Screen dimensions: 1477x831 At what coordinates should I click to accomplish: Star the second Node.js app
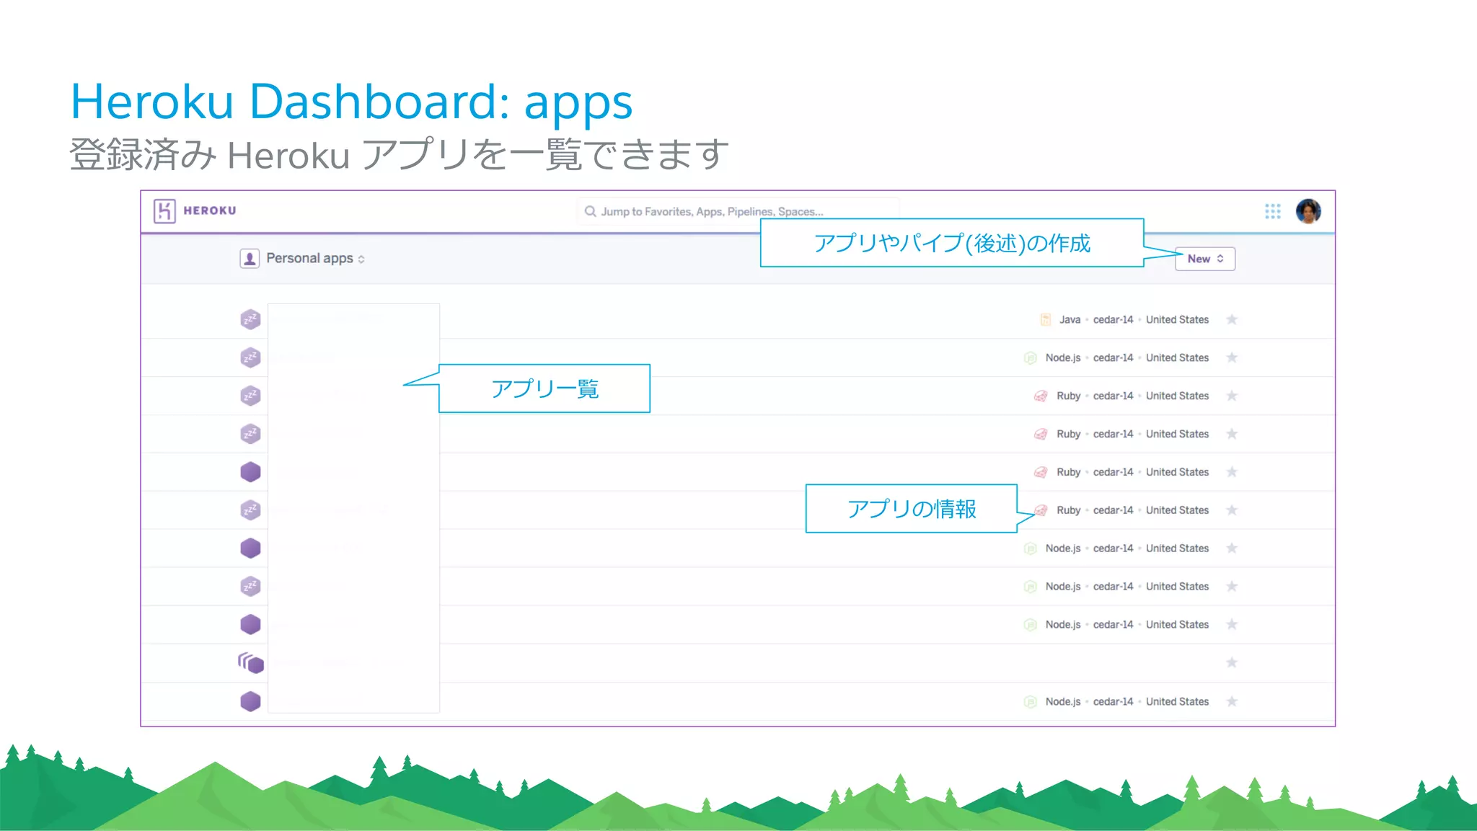tap(1232, 548)
